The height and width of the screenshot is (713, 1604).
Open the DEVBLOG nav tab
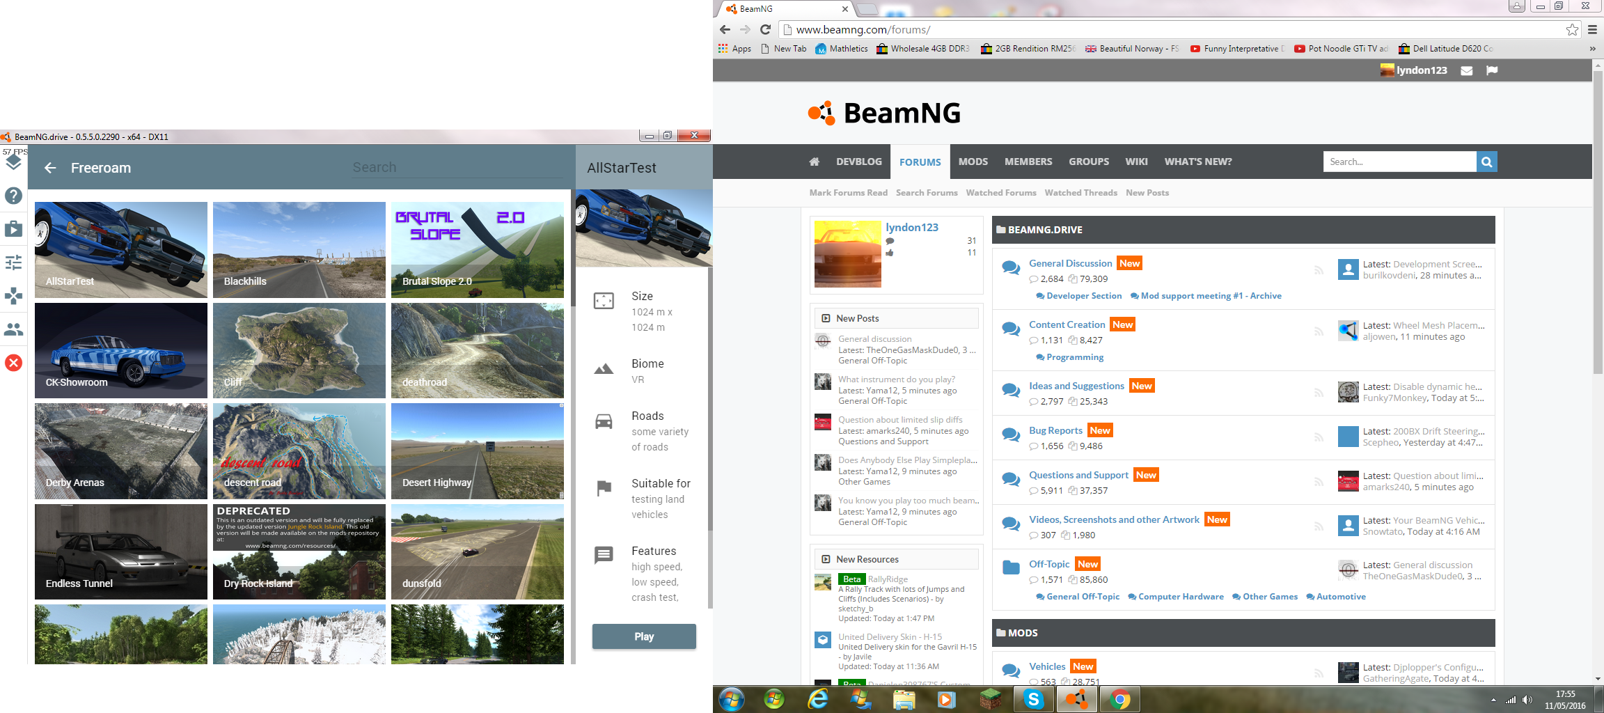[x=859, y=162]
